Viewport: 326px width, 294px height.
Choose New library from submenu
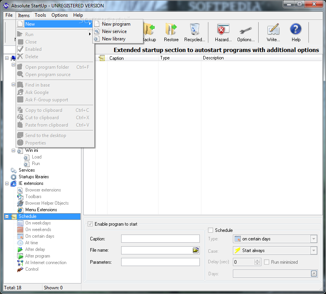coord(118,39)
